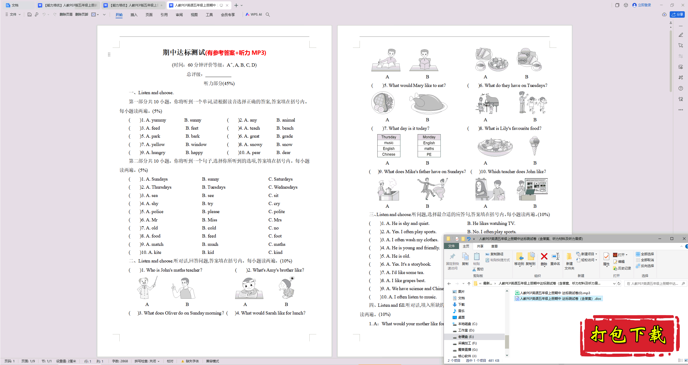688x365 pixels.
Task: Open the 移动到 dropdown in Explorer
Action: pos(519,267)
